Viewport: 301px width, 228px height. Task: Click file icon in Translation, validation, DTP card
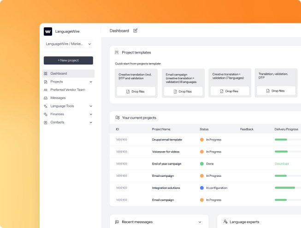[x=268, y=91]
